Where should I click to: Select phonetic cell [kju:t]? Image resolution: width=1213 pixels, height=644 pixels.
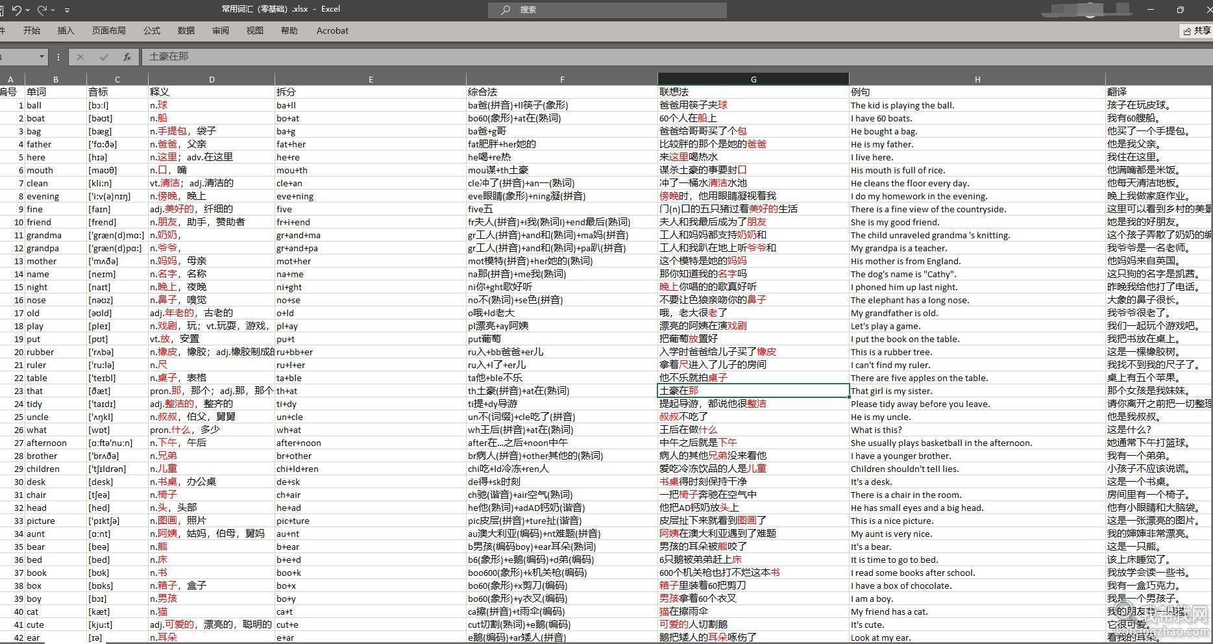[x=117, y=625]
